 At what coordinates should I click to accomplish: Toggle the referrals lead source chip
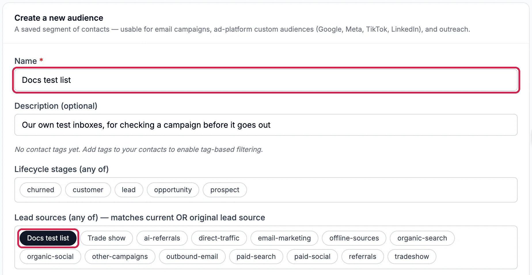coord(363,257)
